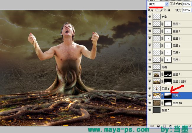
Task: Toggle eye icon of 图层 2 副本
Action: click(x=150, y=81)
